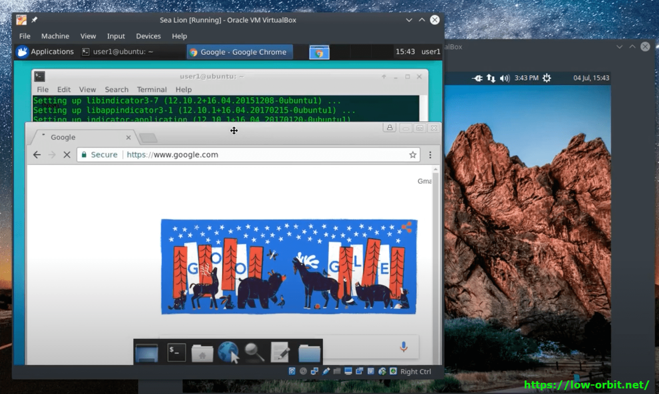Screen dimensions: 659x394
Task: Click the network adapter icon in VirtualBox status bar
Action: [314, 371]
